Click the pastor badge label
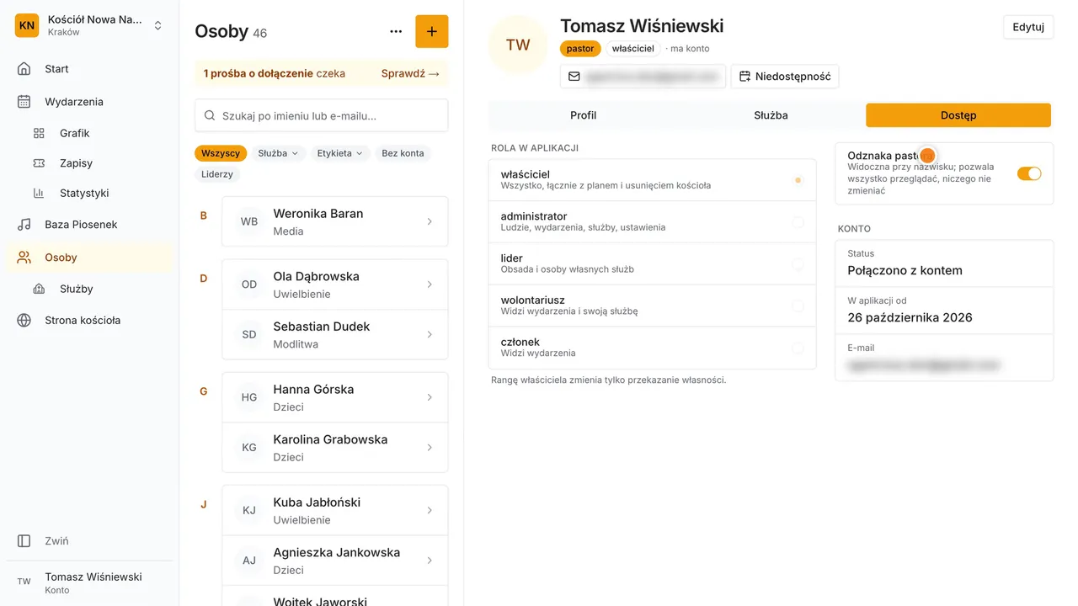Image resolution: width=1078 pixels, height=606 pixels. 580,49
